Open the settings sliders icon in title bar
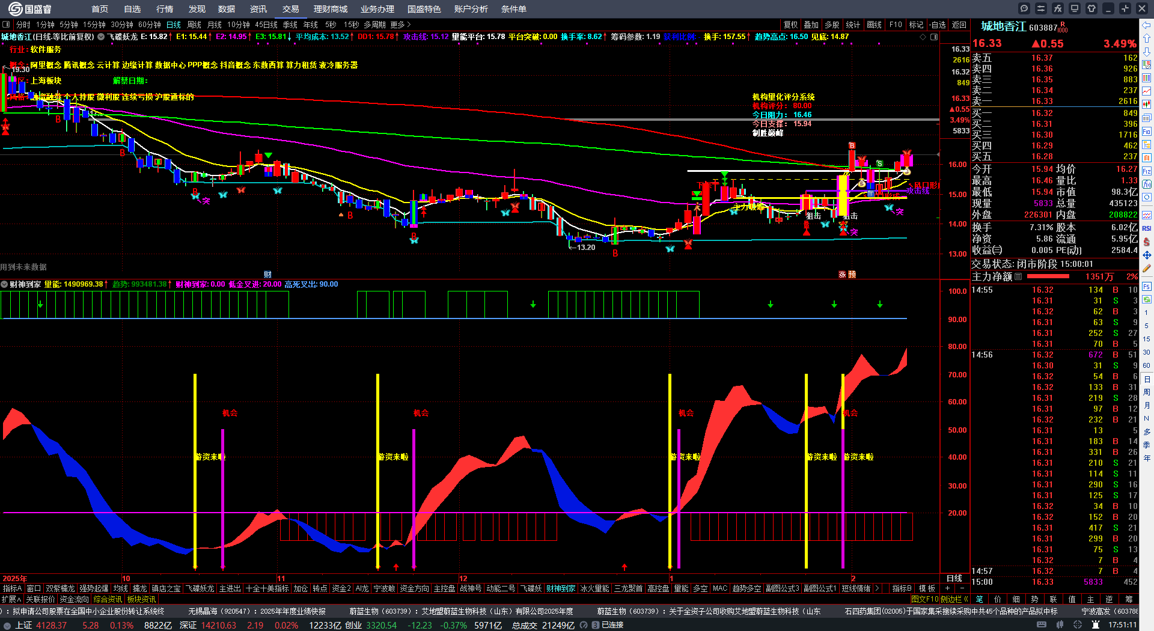1154x631 pixels. point(1041,8)
